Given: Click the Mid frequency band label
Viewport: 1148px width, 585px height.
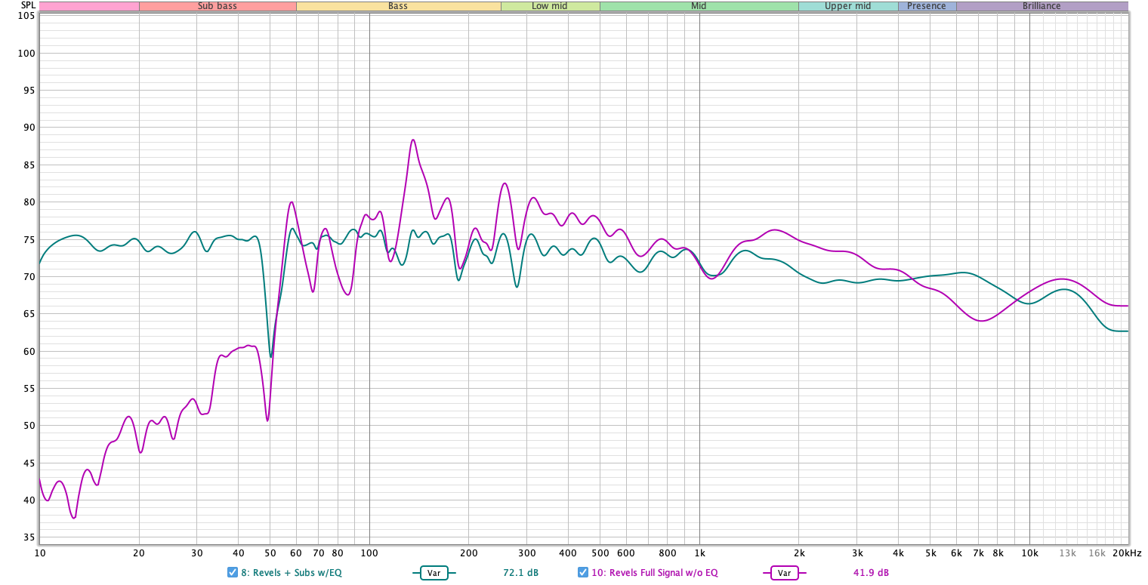Looking at the screenshot, I should point(699,6).
